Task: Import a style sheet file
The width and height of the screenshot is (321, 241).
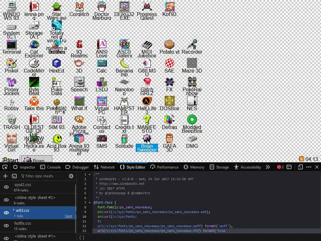Action: click(14, 176)
